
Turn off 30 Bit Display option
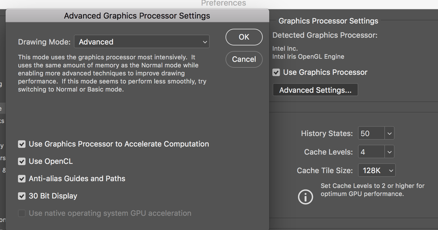coord(22,196)
